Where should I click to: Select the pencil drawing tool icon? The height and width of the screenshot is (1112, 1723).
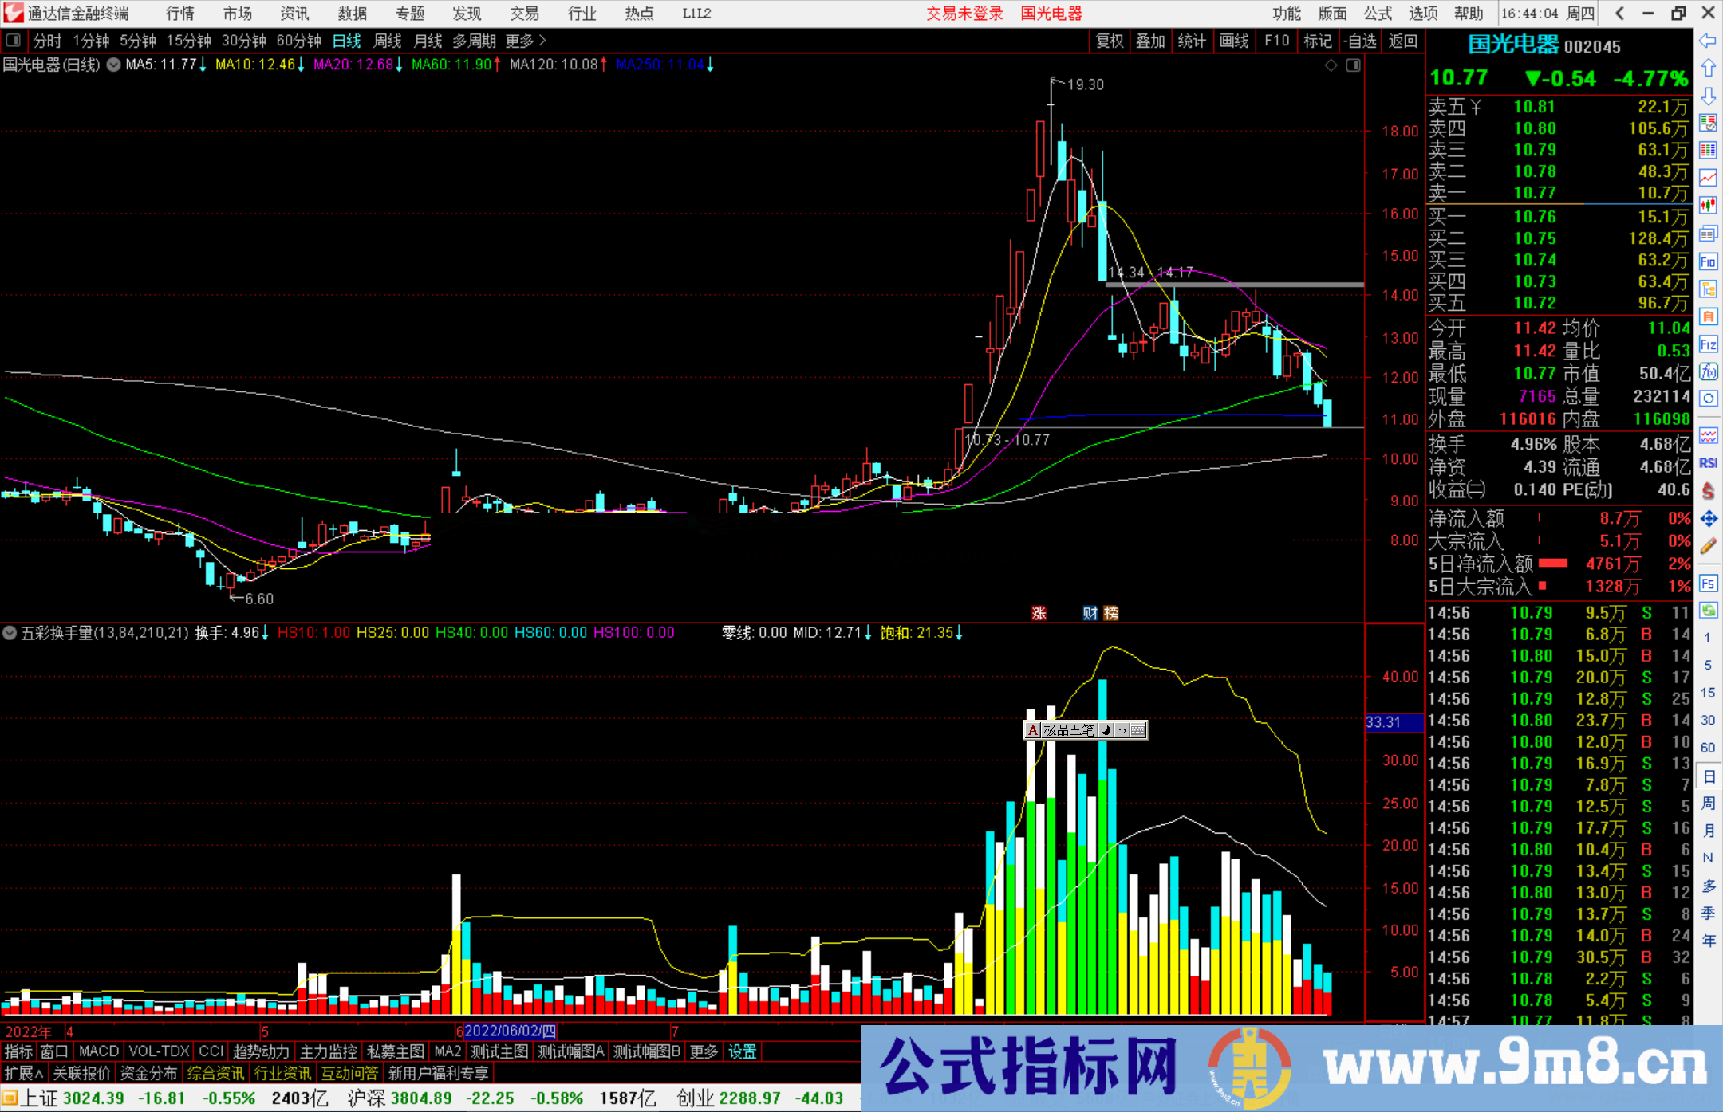click(1708, 547)
